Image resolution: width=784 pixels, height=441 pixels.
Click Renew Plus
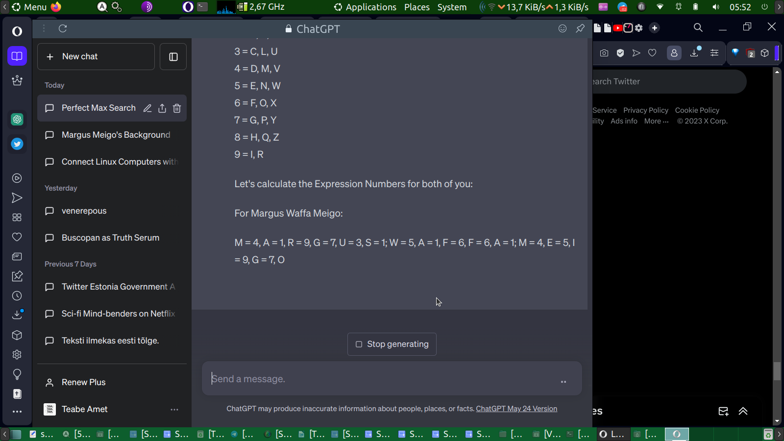click(x=112, y=382)
